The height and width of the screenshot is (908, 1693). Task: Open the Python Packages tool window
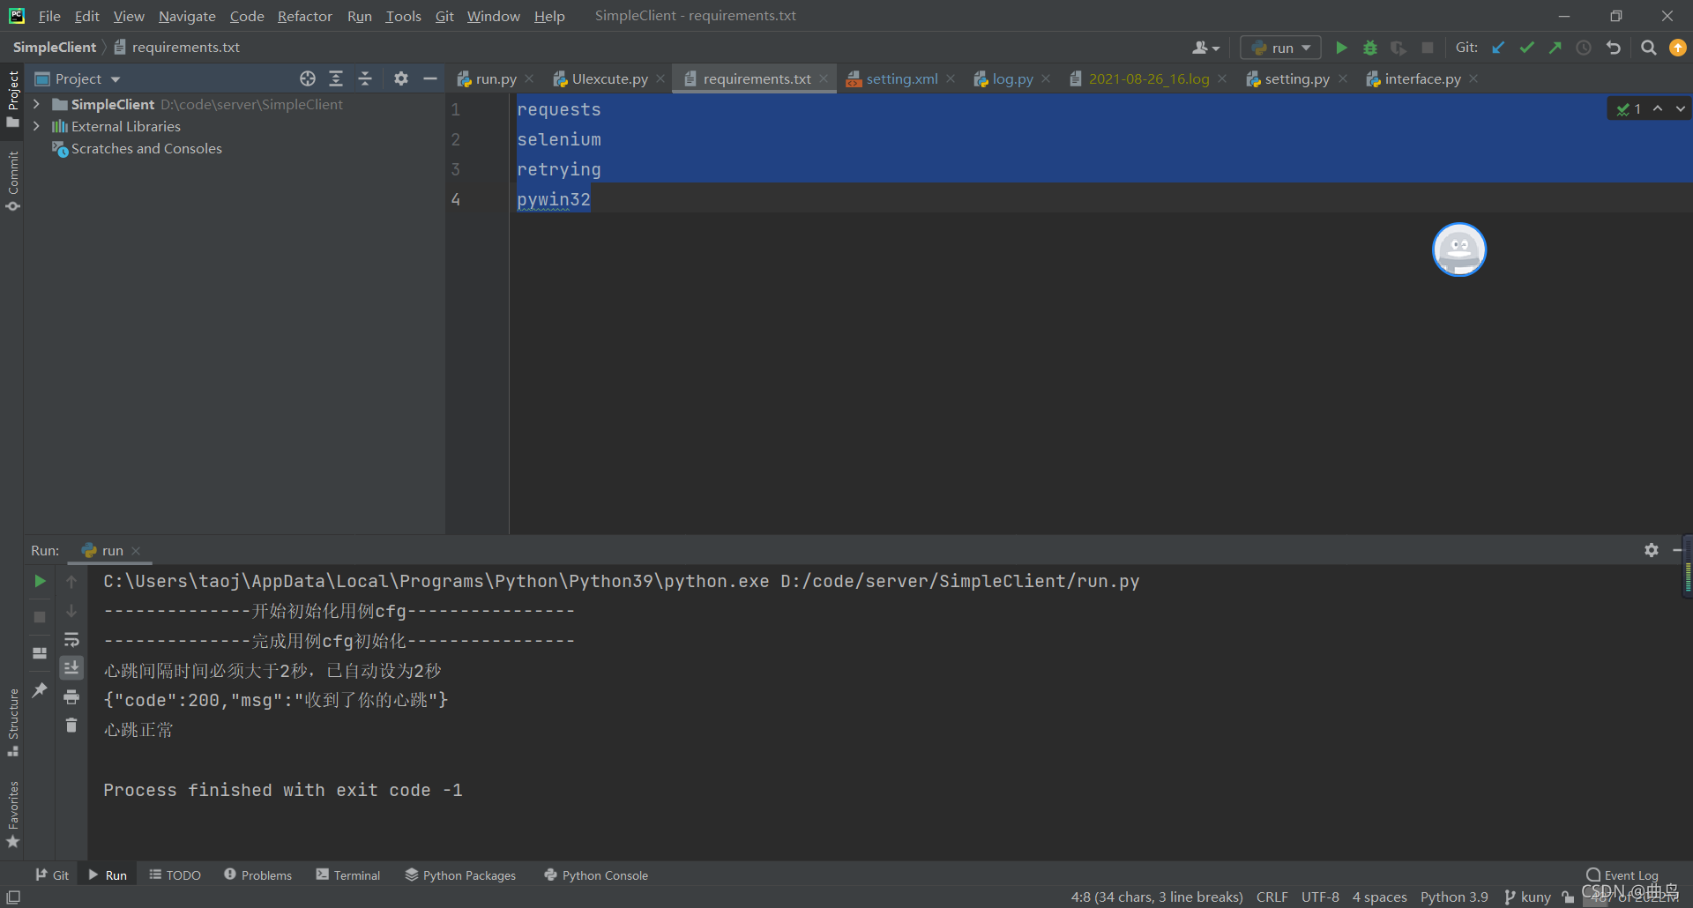point(460,875)
